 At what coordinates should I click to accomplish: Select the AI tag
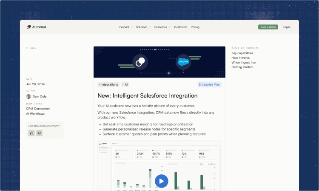tap(125, 84)
